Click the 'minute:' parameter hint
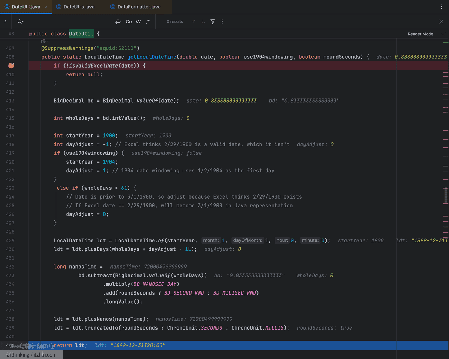 click(310, 240)
